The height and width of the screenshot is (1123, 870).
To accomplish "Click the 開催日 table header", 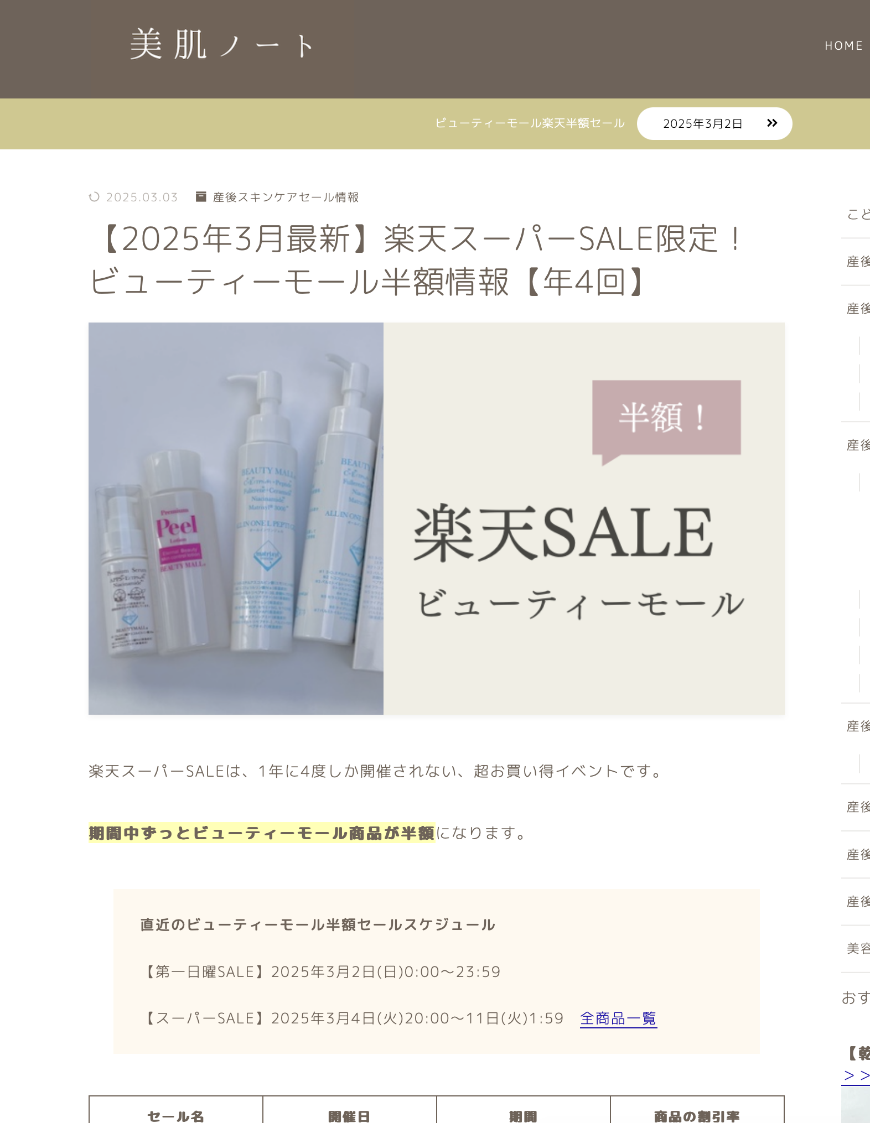I will pyautogui.click(x=349, y=1115).
